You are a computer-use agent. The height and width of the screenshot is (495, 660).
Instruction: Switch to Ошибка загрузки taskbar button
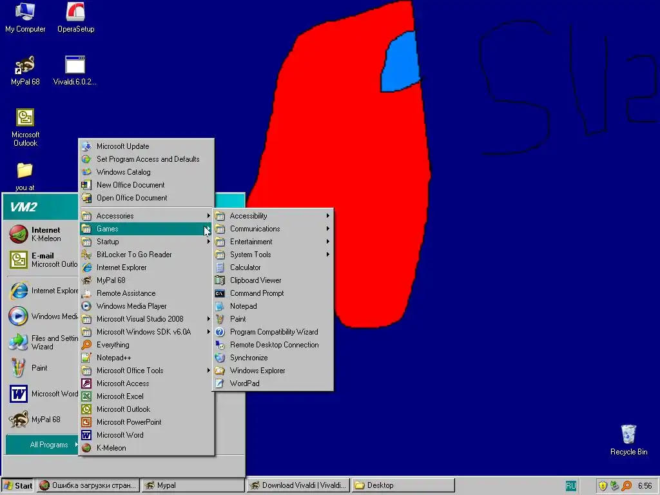pyautogui.click(x=88, y=486)
